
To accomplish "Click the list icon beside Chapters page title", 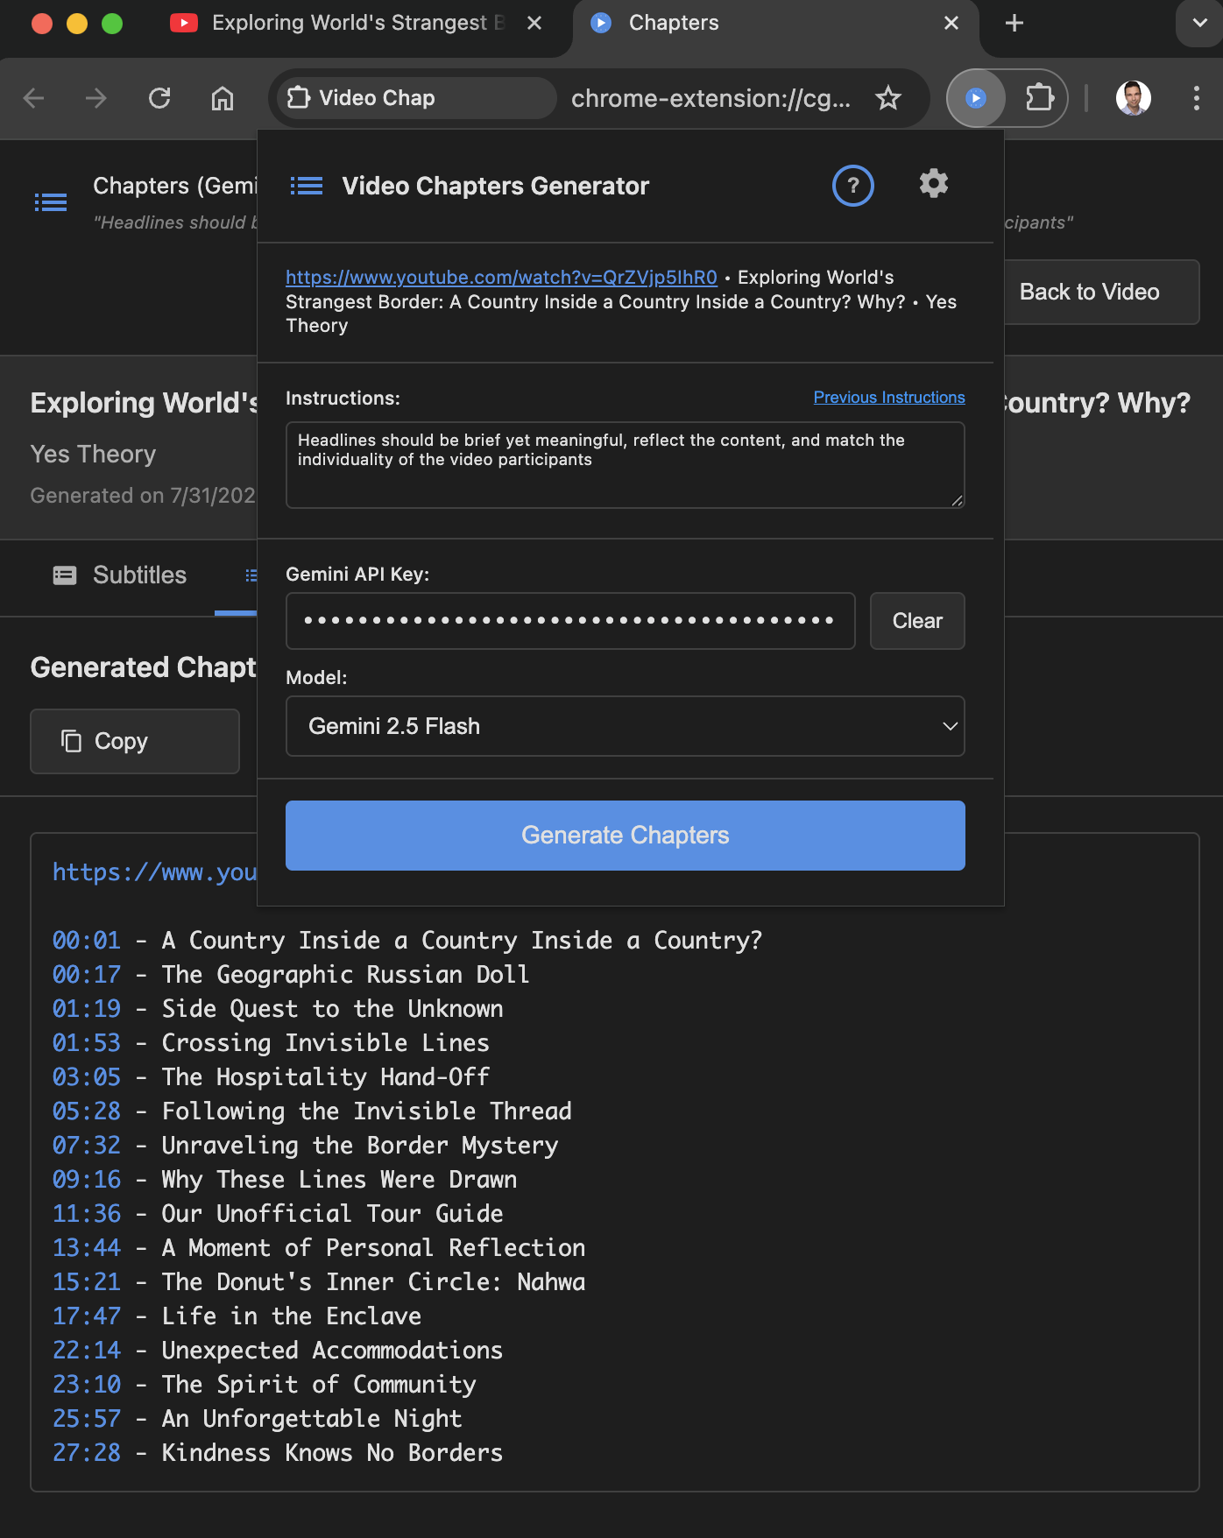I will (51, 202).
